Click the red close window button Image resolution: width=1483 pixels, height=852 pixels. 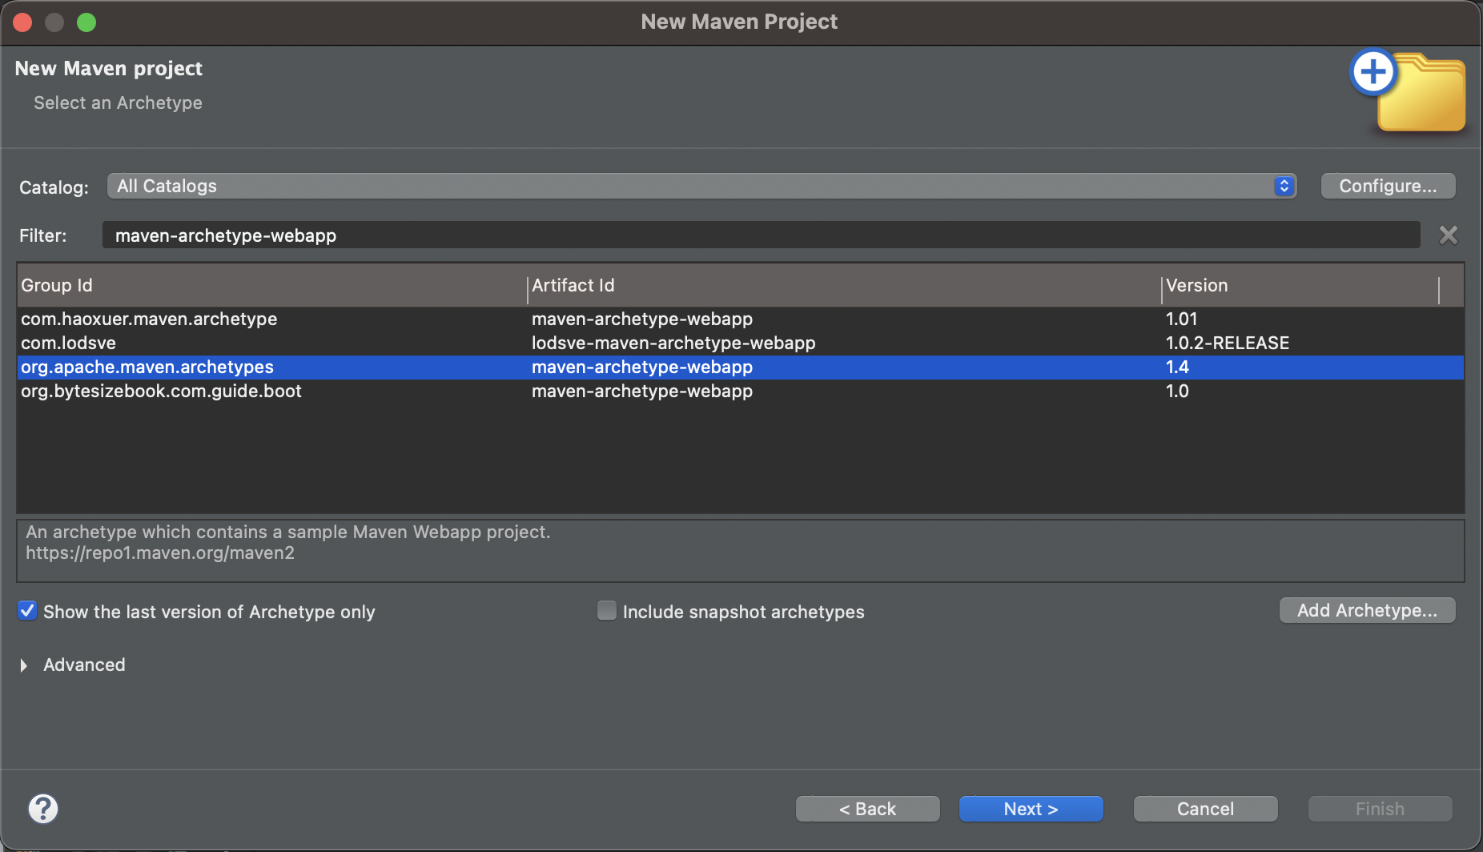tap(22, 22)
